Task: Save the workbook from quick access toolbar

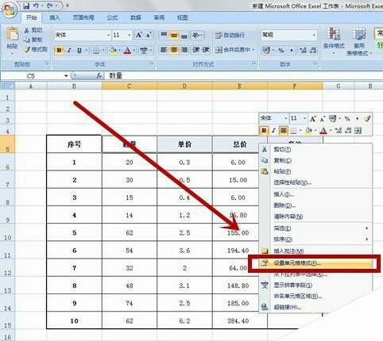Action: click(x=26, y=6)
